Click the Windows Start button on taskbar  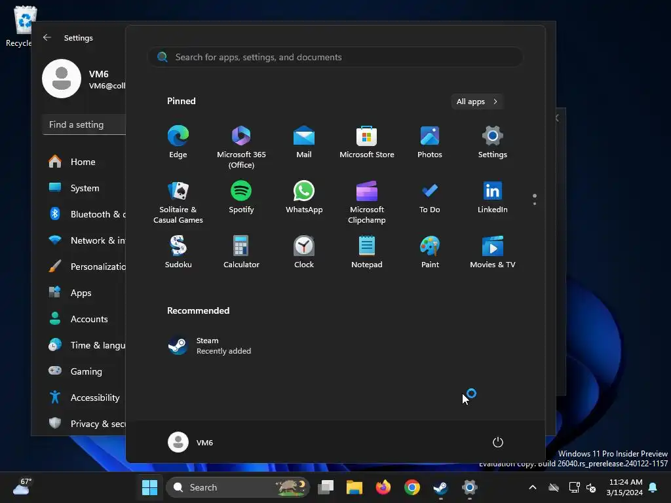click(150, 487)
